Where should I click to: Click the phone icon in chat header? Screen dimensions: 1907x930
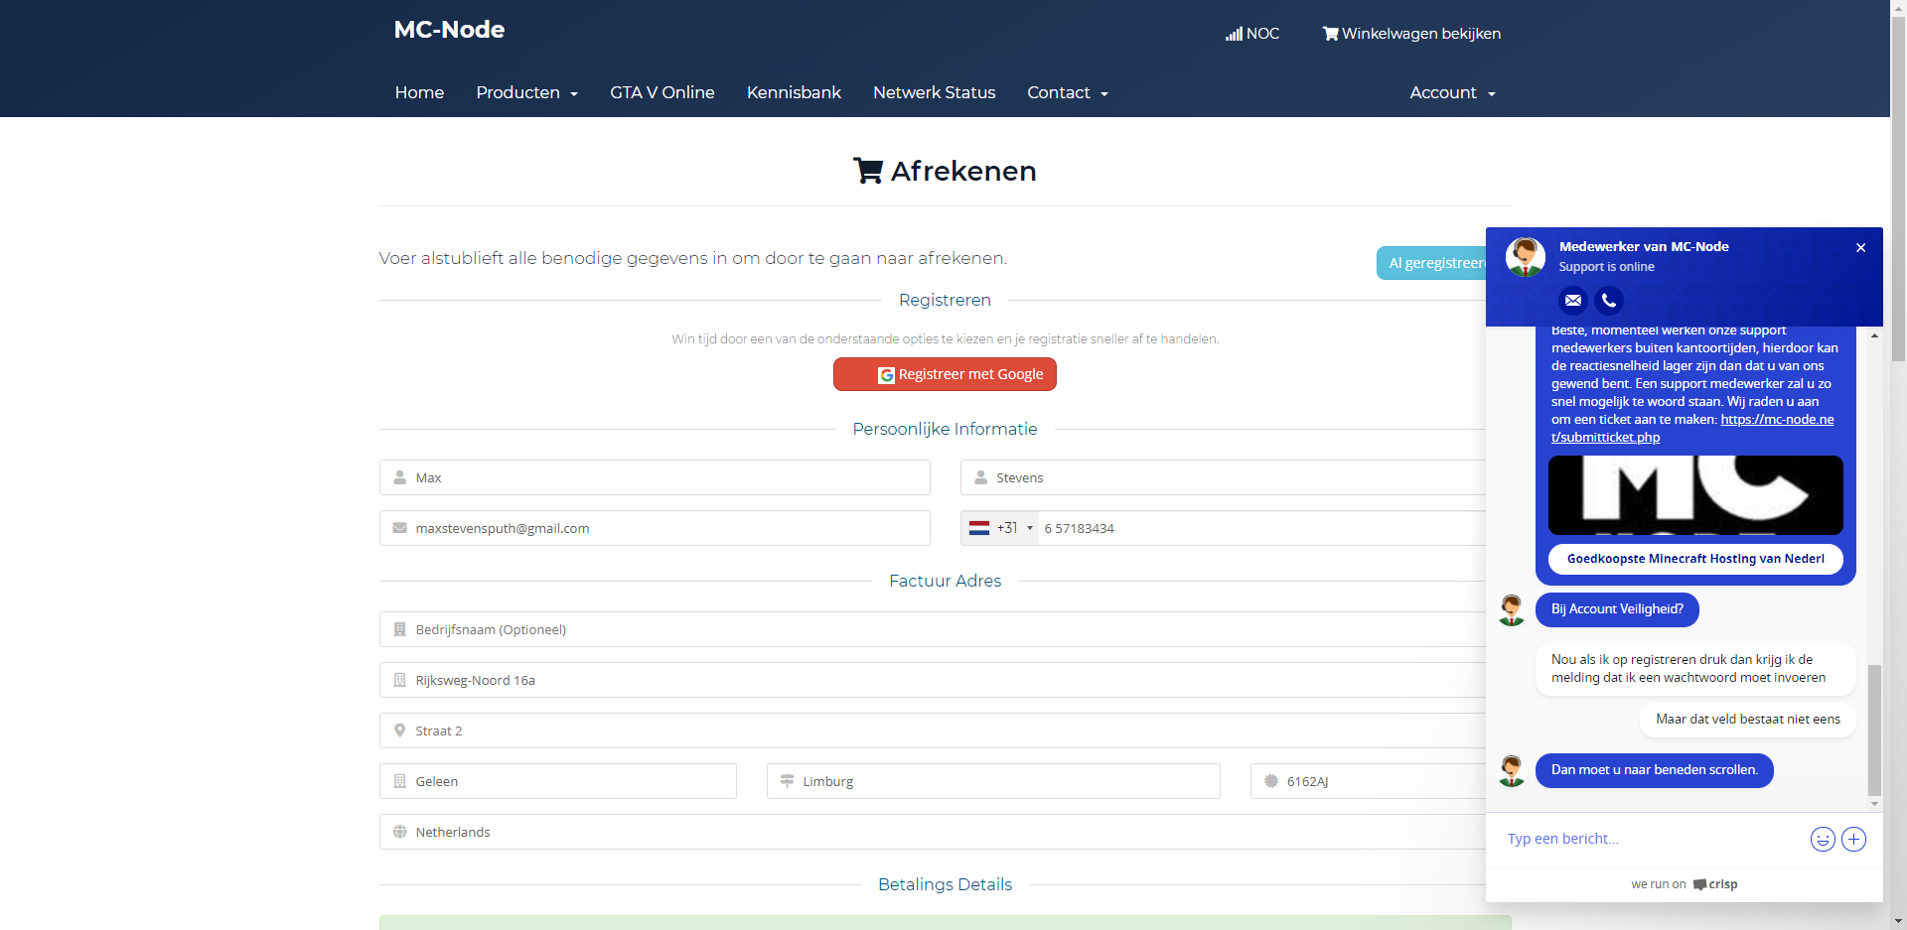pos(1609,300)
